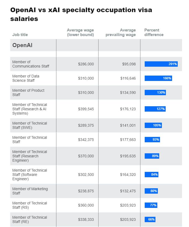Select the 130% Product Staff bar

click(x=155, y=93)
